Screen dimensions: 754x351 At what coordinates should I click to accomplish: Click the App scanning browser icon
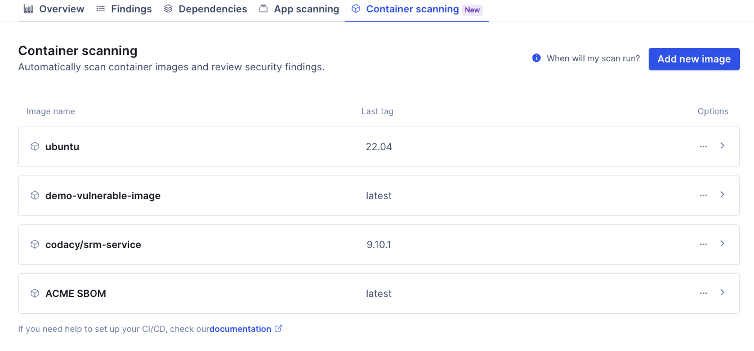point(262,8)
